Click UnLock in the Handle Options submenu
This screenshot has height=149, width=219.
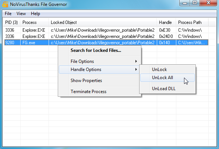click(167, 70)
